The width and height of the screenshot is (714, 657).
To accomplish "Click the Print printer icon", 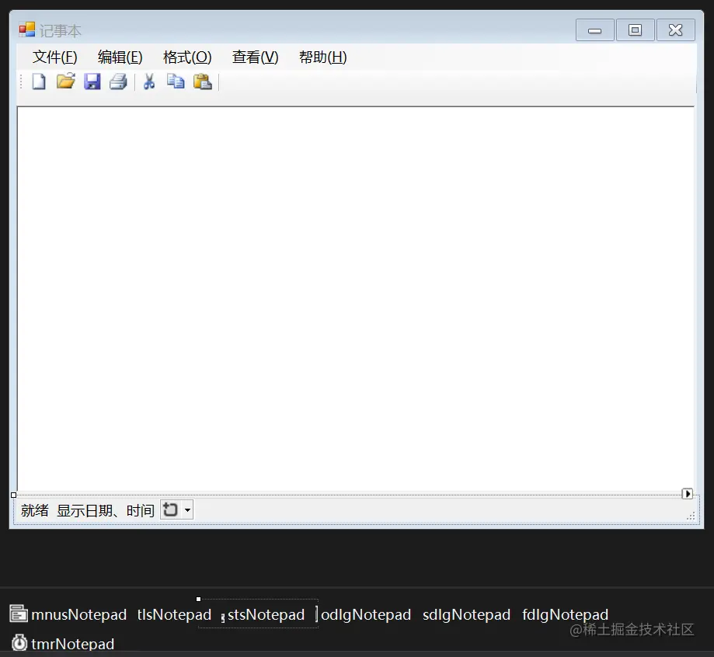I will 118,81.
